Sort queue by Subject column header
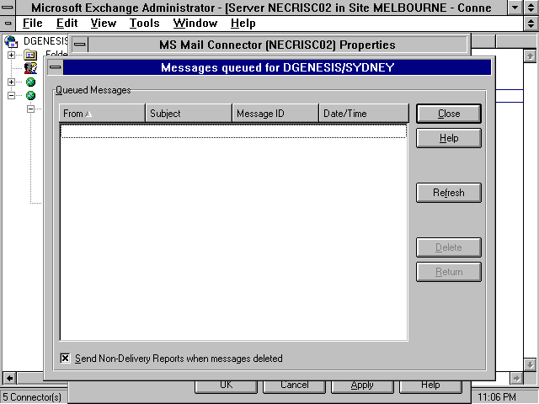The image size is (539, 404). point(189,114)
